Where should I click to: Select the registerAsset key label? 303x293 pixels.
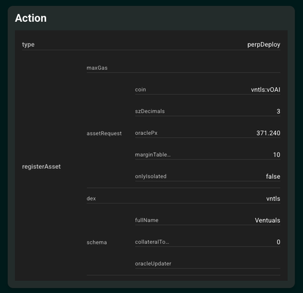point(41,166)
